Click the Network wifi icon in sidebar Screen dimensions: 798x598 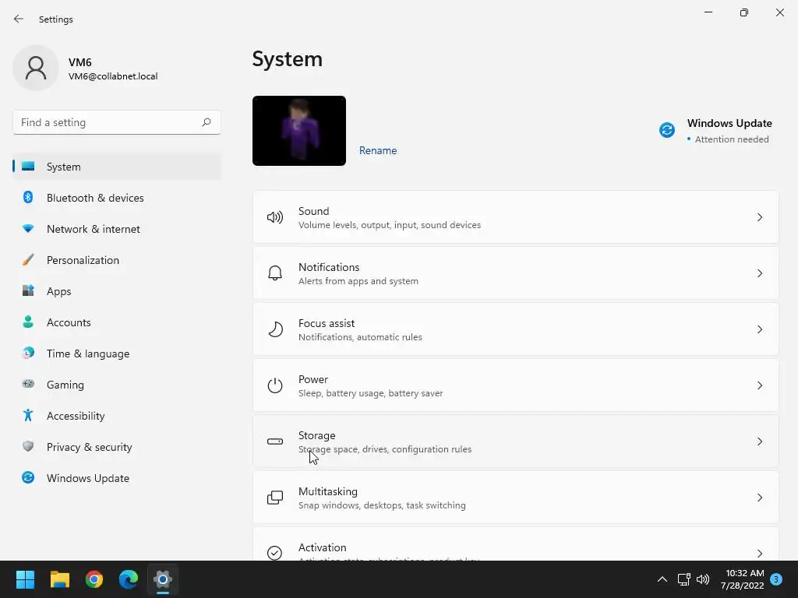tap(28, 229)
